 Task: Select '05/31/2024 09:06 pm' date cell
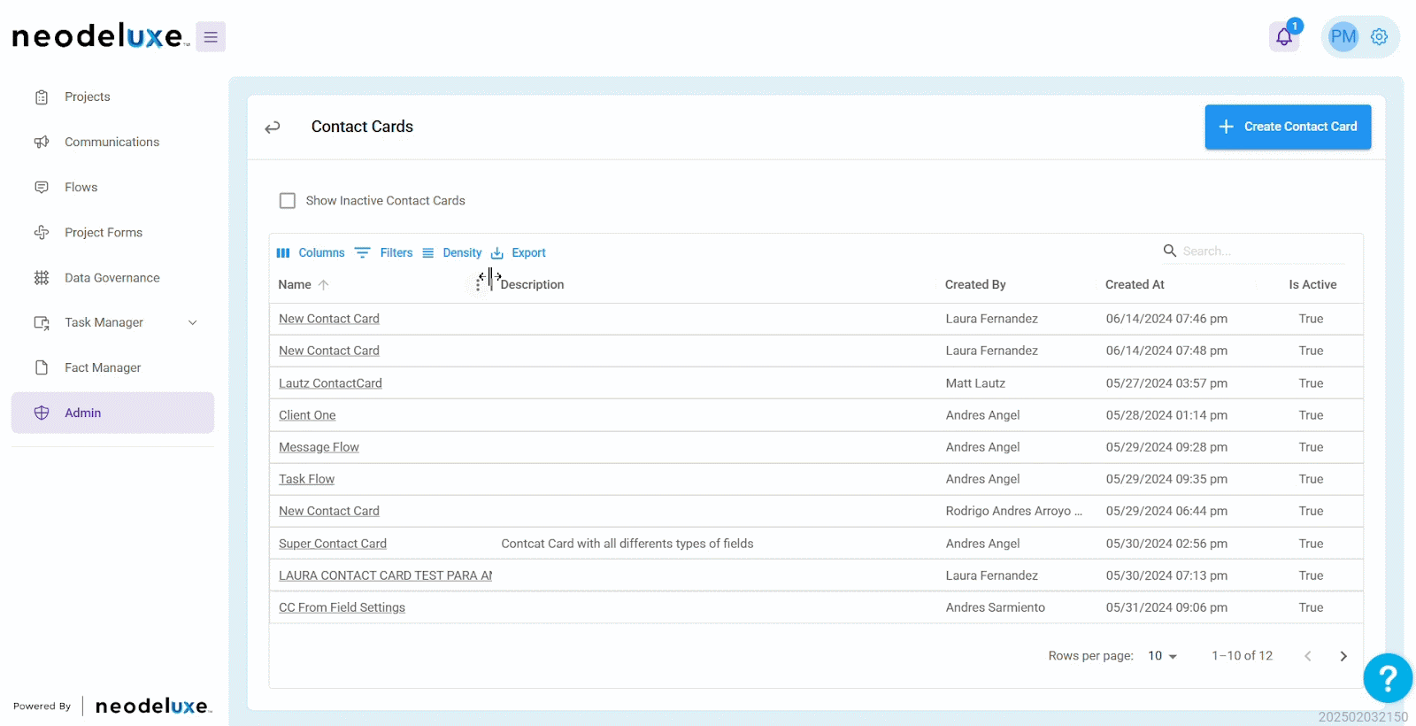1166,607
